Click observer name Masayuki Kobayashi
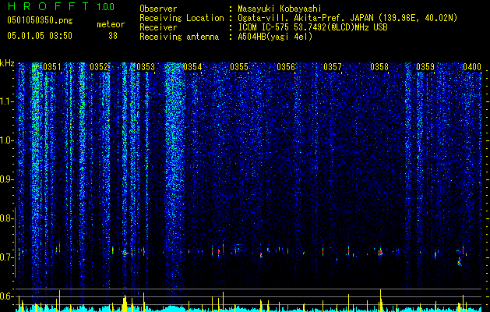The width and height of the screenshot is (490, 312). tap(280, 9)
